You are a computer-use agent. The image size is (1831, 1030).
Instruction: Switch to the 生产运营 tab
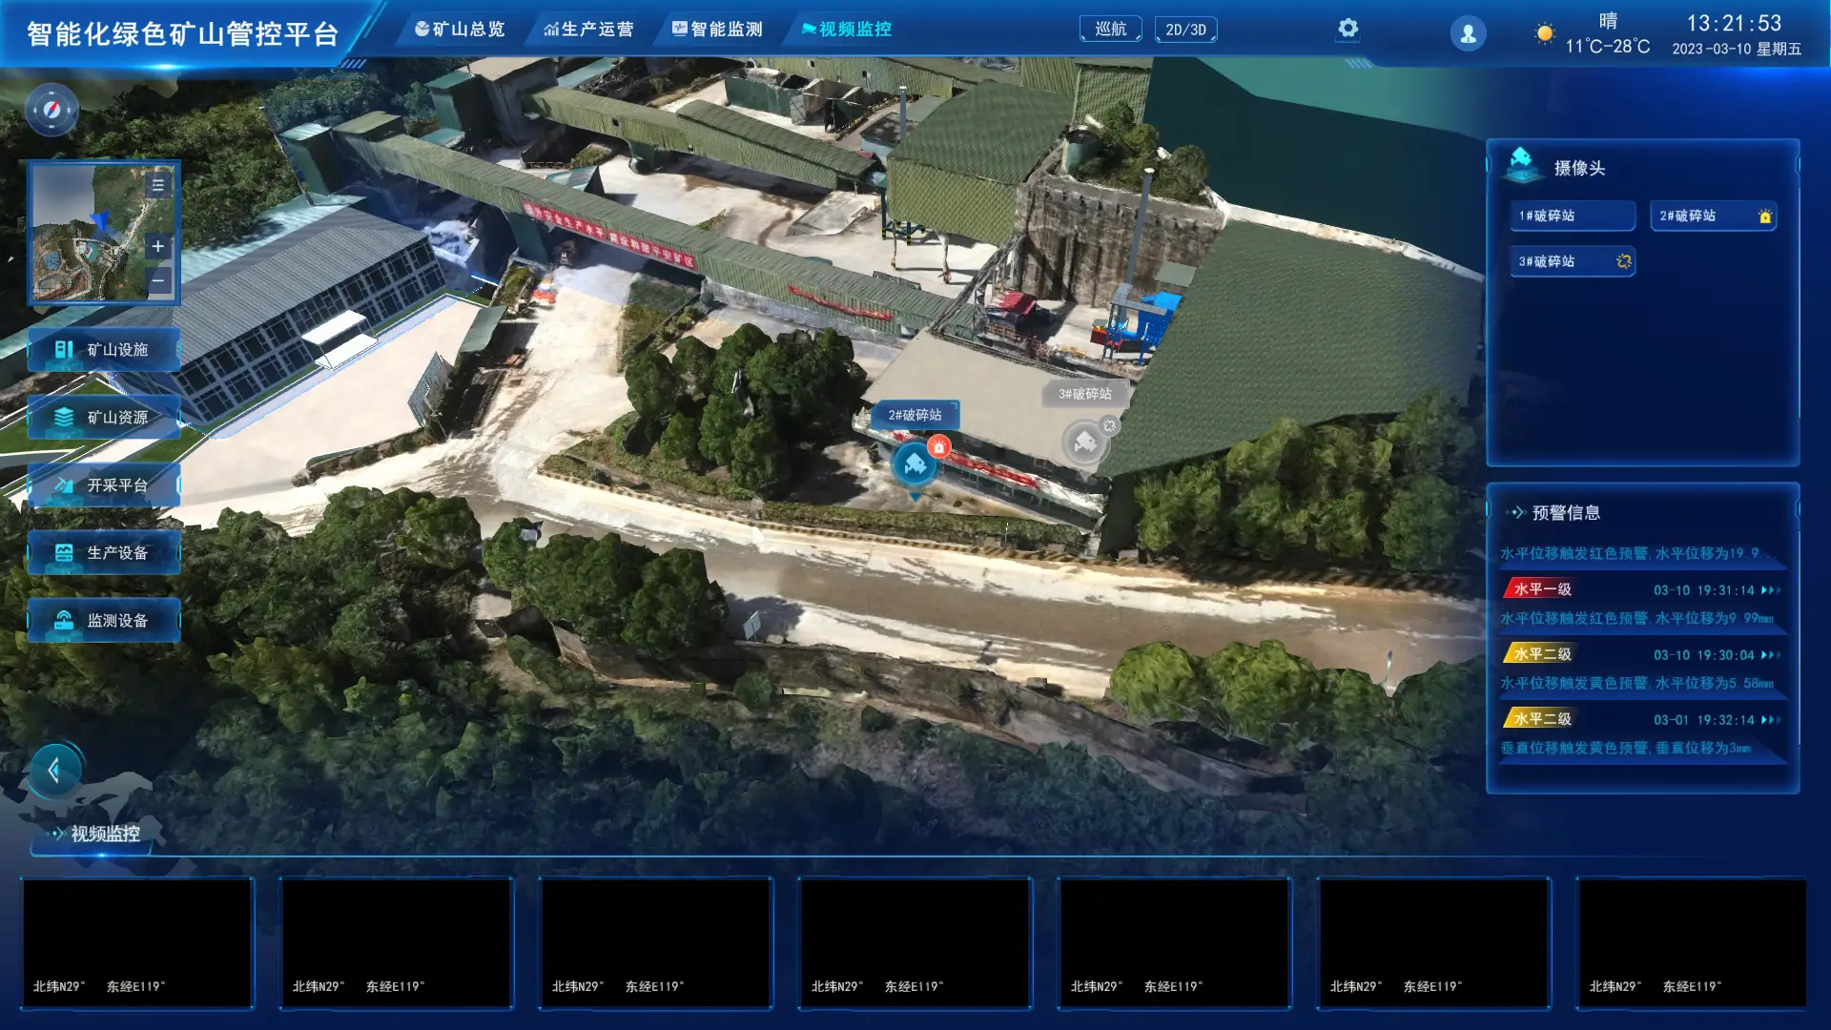pos(588,30)
